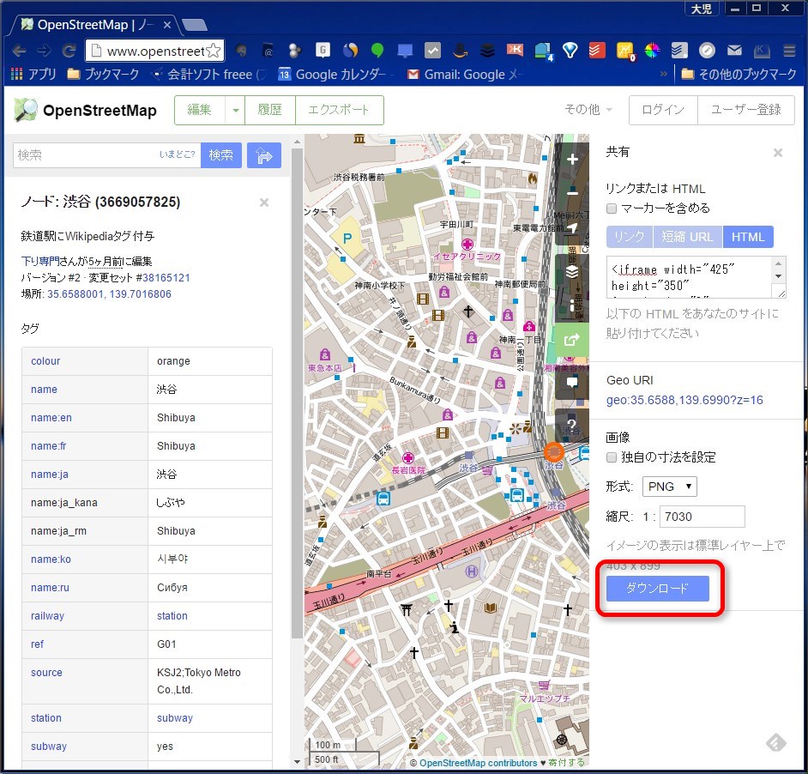Open the OpenStreetMap contributors link
The width and height of the screenshot is (808, 774).
(x=479, y=763)
